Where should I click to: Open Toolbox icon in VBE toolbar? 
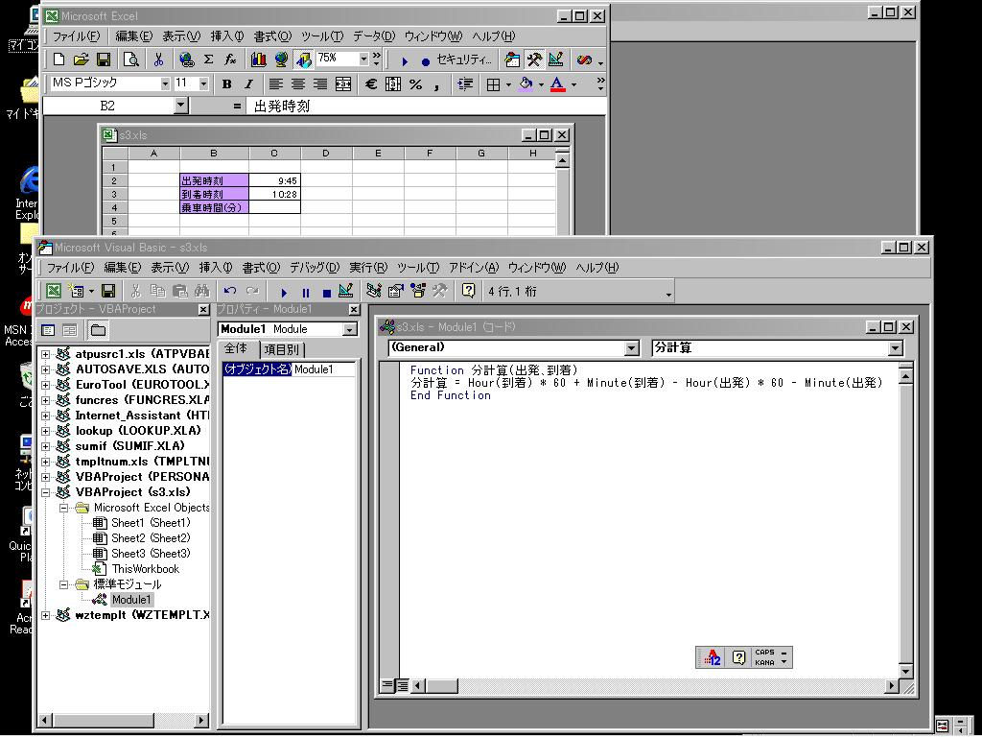point(439,291)
